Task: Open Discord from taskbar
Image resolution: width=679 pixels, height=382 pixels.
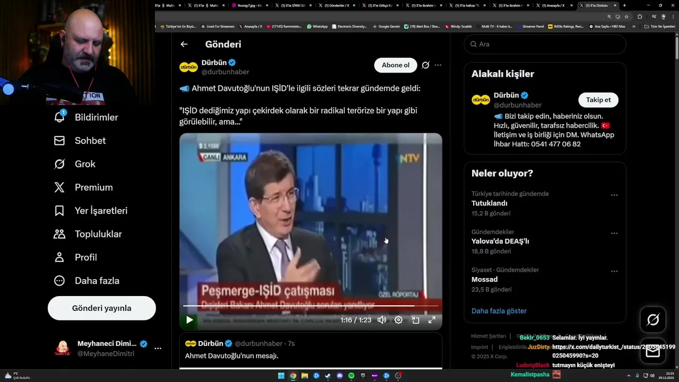Action: tap(339, 376)
